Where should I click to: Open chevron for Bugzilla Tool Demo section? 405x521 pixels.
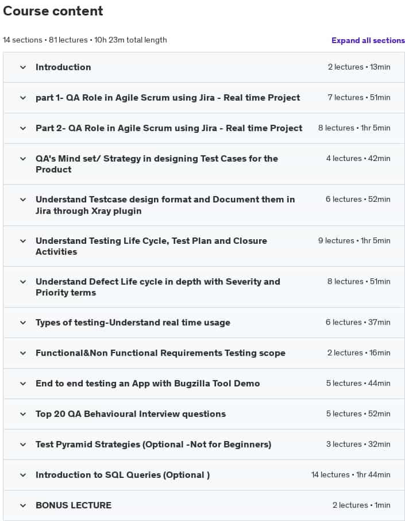point(23,384)
